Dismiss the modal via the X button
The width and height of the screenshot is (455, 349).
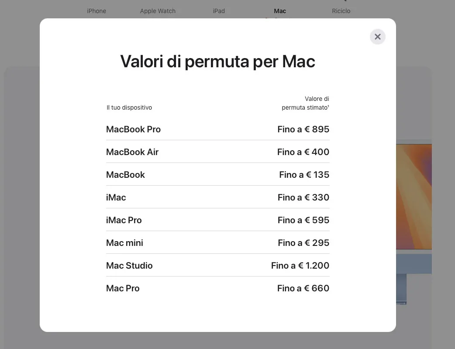point(377,37)
